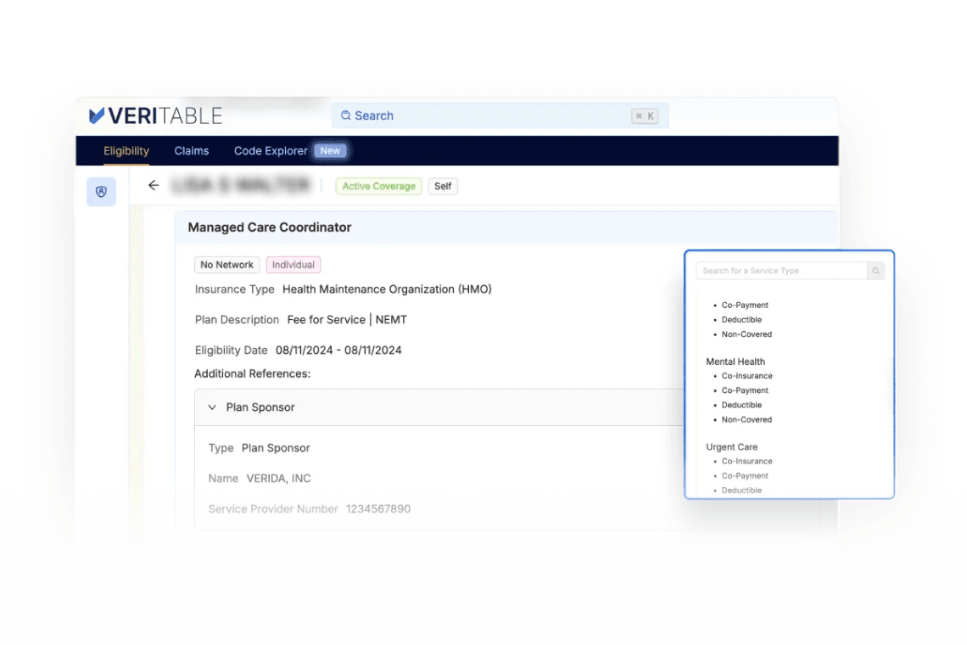
Task: Select the Managed Care Coordinator heading
Action: 270,227
